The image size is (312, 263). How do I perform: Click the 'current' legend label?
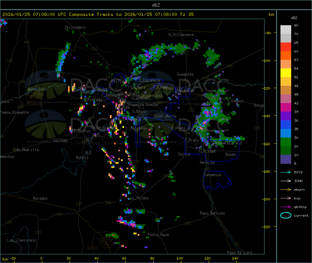301,216
